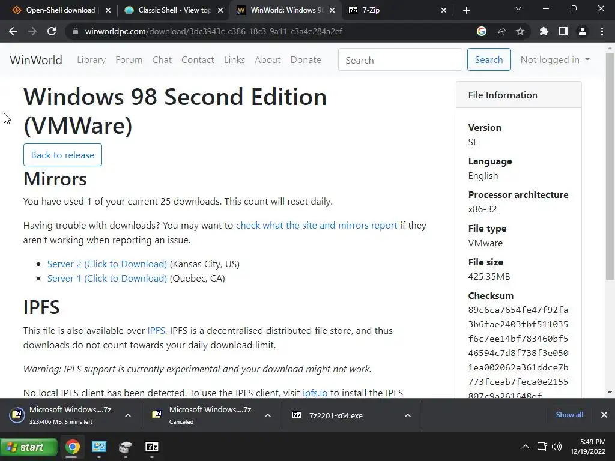This screenshot has height=461, width=615.
Task: Switch to 7-Zip tab
Action: (x=396, y=10)
